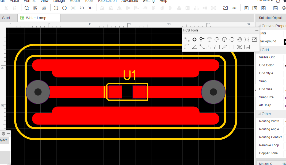
Task: Select the Circle tool in PCB Tools
Action: 232,39
